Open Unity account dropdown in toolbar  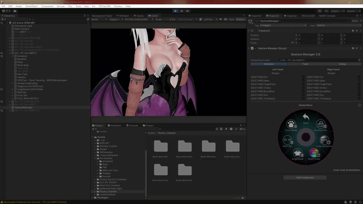6,11
